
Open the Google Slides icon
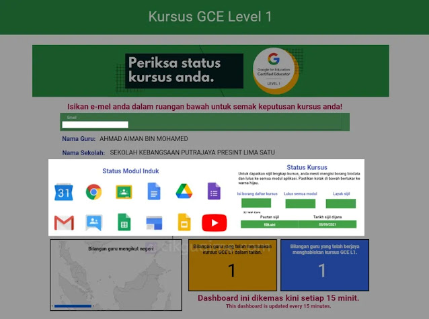184,222
